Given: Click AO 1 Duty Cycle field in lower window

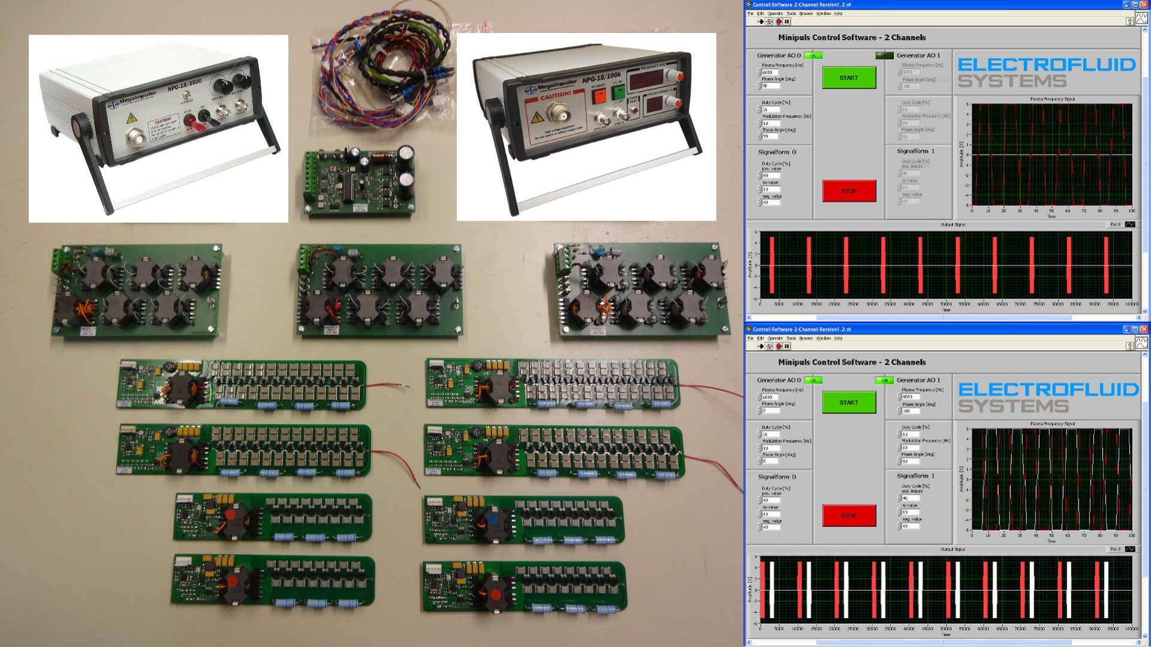Looking at the screenshot, I should 911,434.
